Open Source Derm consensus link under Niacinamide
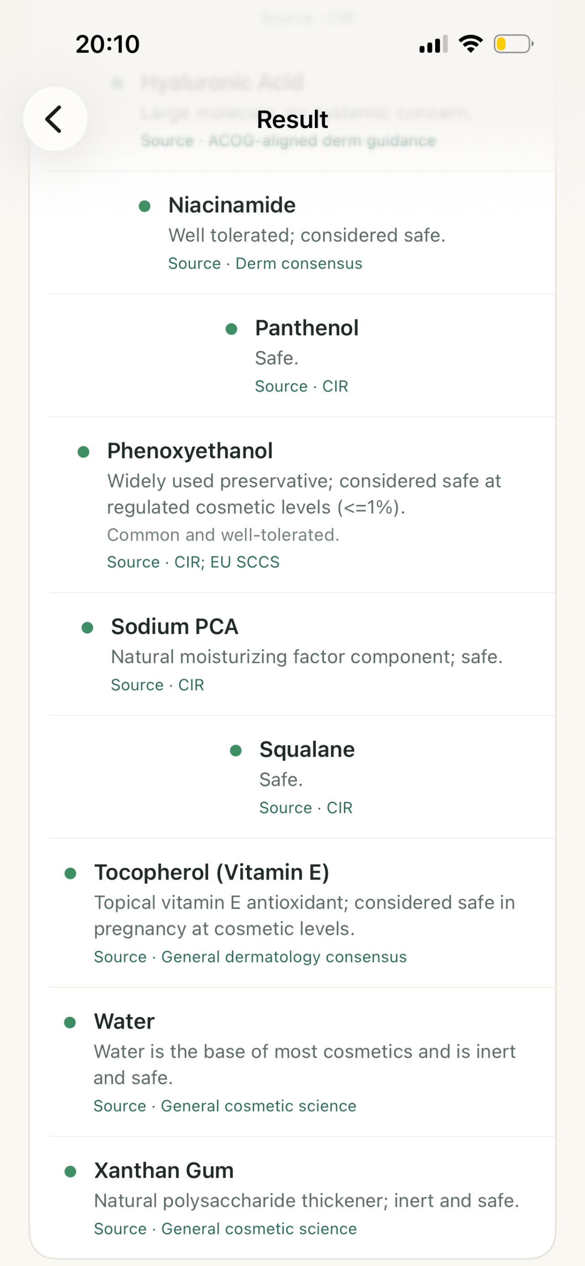This screenshot has width=585, height=1266. click(265, 263)
